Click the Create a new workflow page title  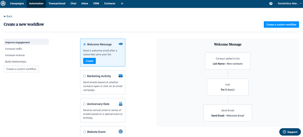[24, 25]
